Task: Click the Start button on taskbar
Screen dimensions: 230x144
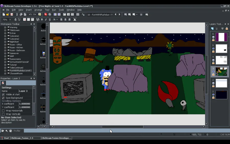Action: (x=5, y=138)
